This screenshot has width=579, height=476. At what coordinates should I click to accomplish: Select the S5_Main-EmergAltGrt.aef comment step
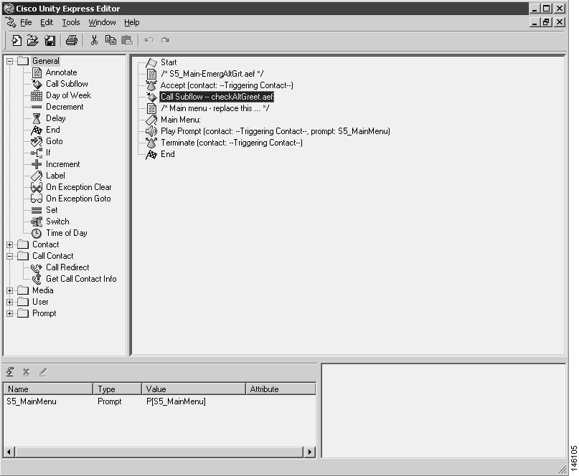(x=212, y=74)
